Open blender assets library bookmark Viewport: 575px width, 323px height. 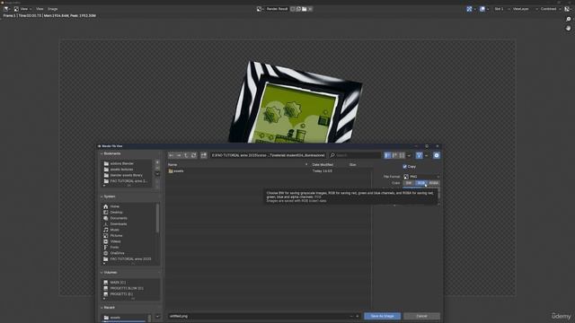point(126,176)
